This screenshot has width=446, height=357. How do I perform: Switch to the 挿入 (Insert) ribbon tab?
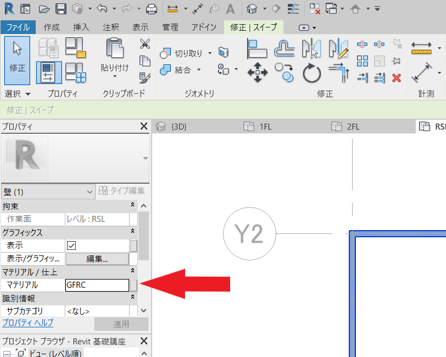point(81,27)
